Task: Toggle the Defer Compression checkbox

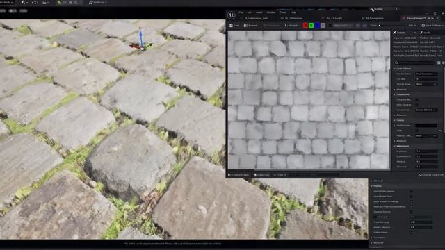Action: click(x=416, y=105)
